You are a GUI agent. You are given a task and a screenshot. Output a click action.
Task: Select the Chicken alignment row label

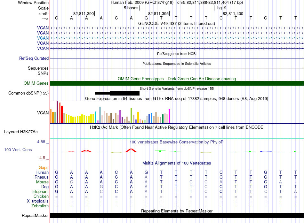[41, 196]
